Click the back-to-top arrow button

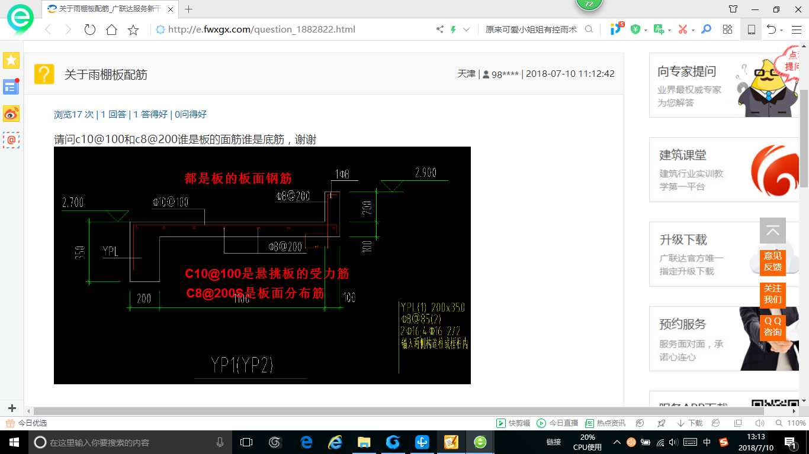coord(773,231)
